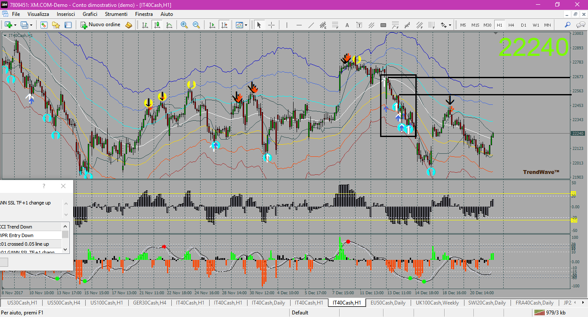Expand the Profiles dropdown arrow
Viewport: 588px width, 317px height.
pyautogui.click(x=31, y=25)
